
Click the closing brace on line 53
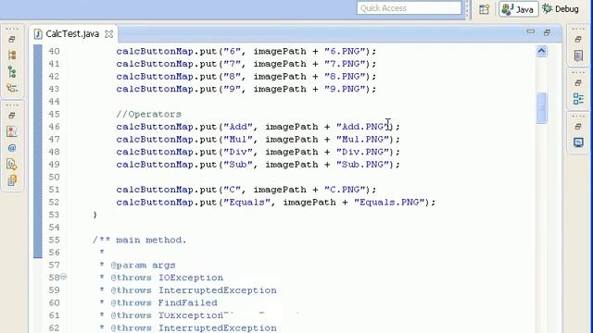point(95,215)
